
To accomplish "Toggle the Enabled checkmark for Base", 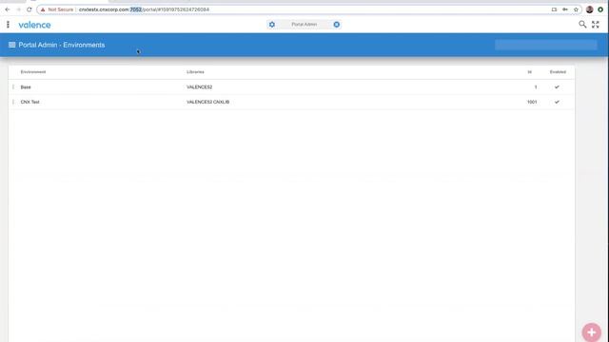I will pyautogui.click(x=557, y=87).
